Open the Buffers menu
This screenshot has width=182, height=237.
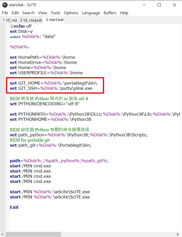point(110,13)
